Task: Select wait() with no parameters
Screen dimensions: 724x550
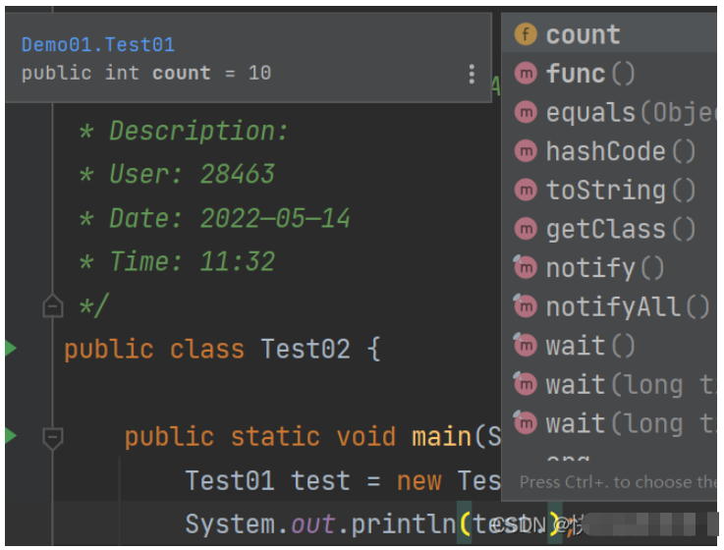Action: pyautogui.click(x=609, y=345)
